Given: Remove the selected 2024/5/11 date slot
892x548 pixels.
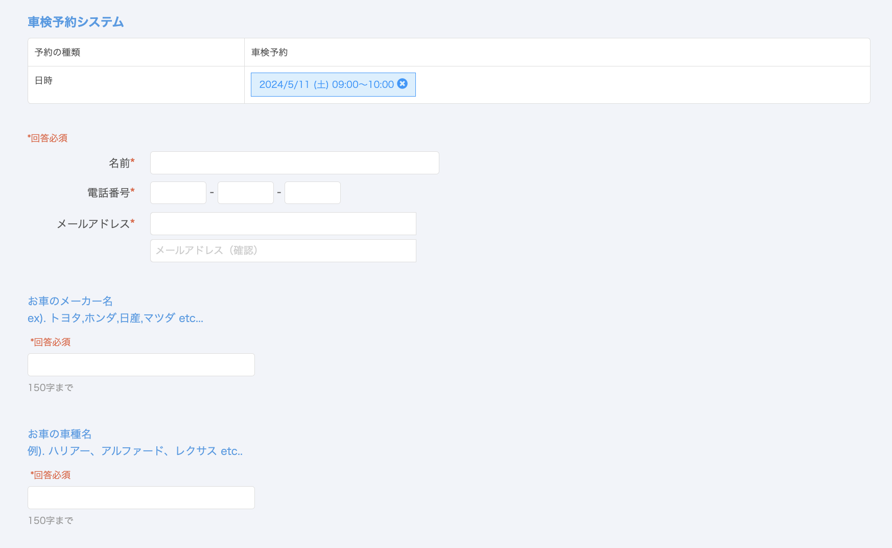Looking at the screenshot, I should pos(403,84).
